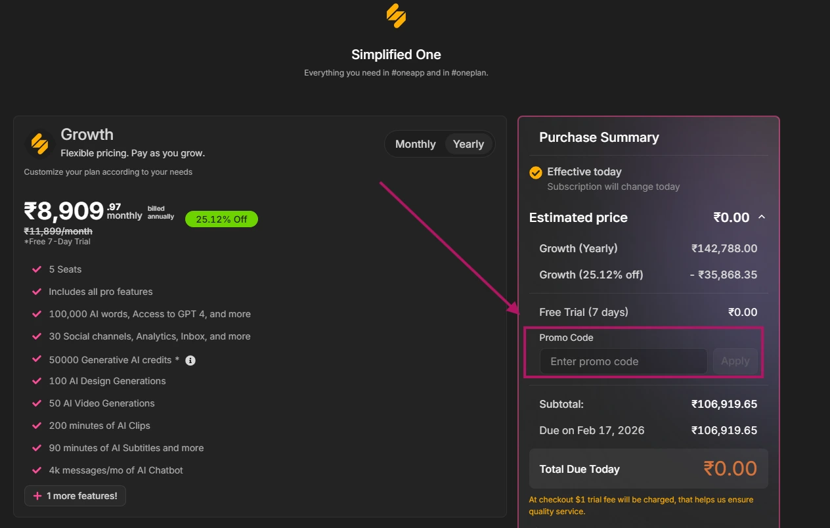Click the Subtotal amount in Purchase Summary
The image size is (830, 528).
pyautogui.click(x=724, y=403)
